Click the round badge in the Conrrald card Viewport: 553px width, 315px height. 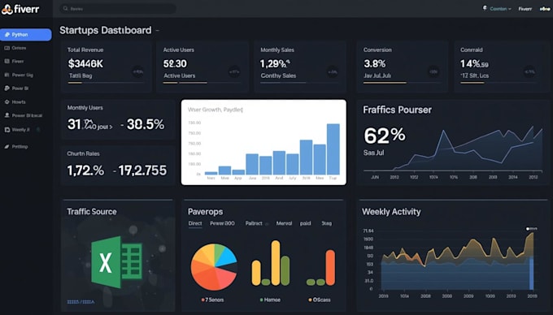[529, 71]
